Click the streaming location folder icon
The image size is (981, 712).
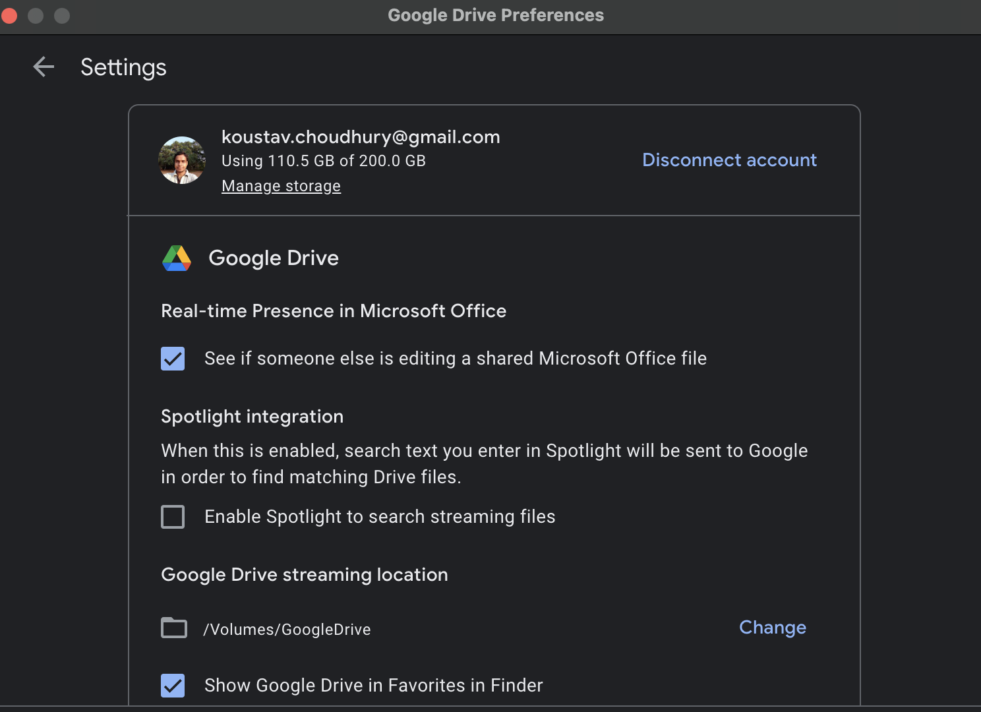(x=174, y=628)
